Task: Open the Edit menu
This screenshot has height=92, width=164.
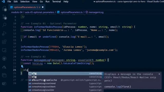Action: coord(16,2)
